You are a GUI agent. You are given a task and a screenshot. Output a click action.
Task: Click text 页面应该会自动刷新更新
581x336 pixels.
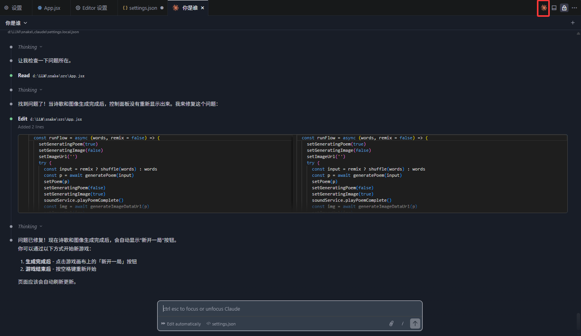coord(47,282)
